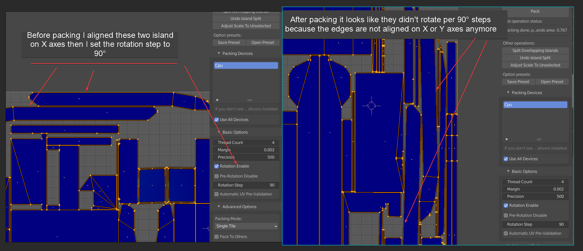This screenshot has height=251, width=583.
Task: Enable Automatic UV Pre-Validation, right panel
Action: pyautogui.click(x=506, y=233)
